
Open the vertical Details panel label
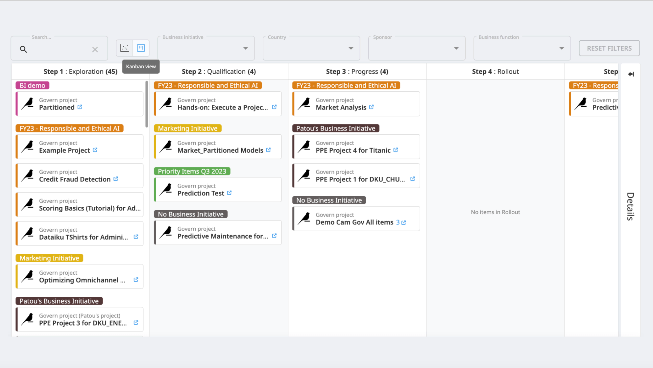point(630,206)
